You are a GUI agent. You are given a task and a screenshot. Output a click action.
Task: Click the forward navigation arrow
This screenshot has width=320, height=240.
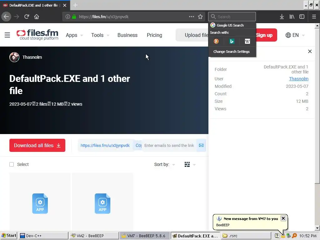tap(17, 17)
